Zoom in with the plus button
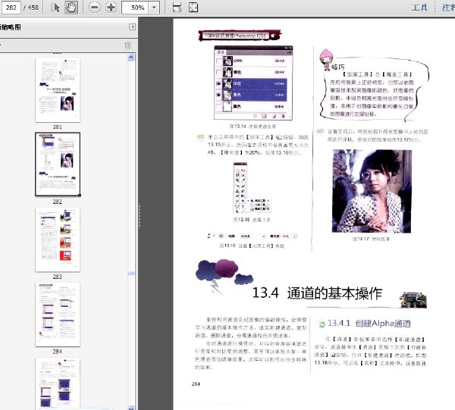Viewport: 455px width, 410px height. 111,8
